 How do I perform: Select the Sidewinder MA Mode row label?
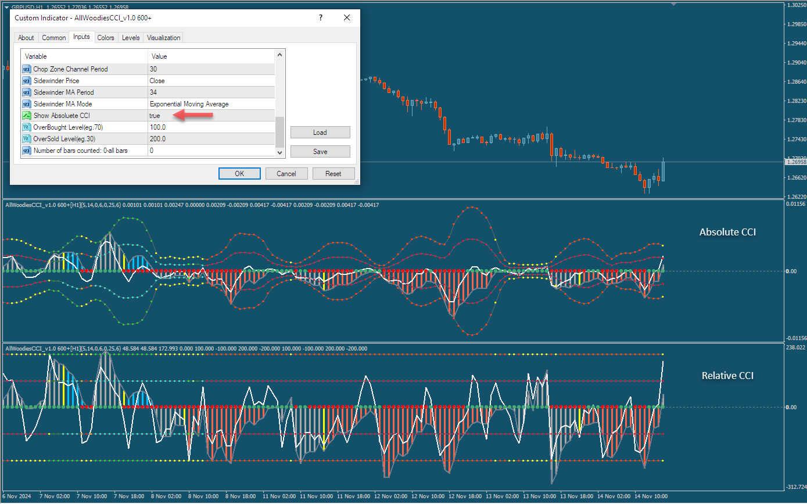(62, 104)
